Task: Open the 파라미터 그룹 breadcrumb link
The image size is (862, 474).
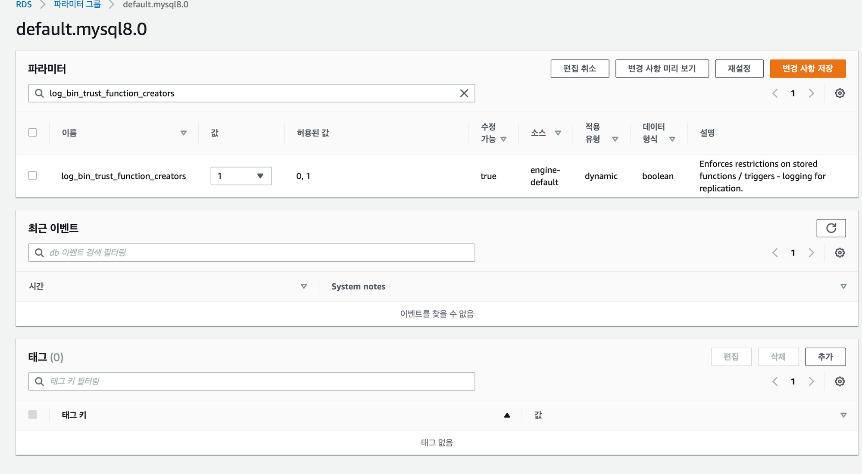Action: (x=77, y=5)
